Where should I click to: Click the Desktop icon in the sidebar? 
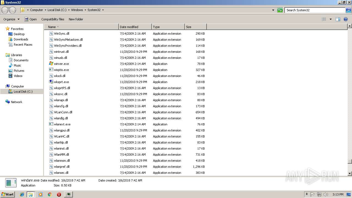pyautogui.click(x=10, y=34)
